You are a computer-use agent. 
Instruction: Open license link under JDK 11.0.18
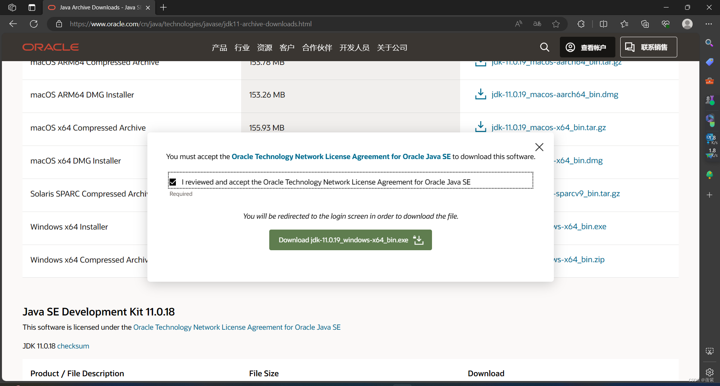(237, 327)
